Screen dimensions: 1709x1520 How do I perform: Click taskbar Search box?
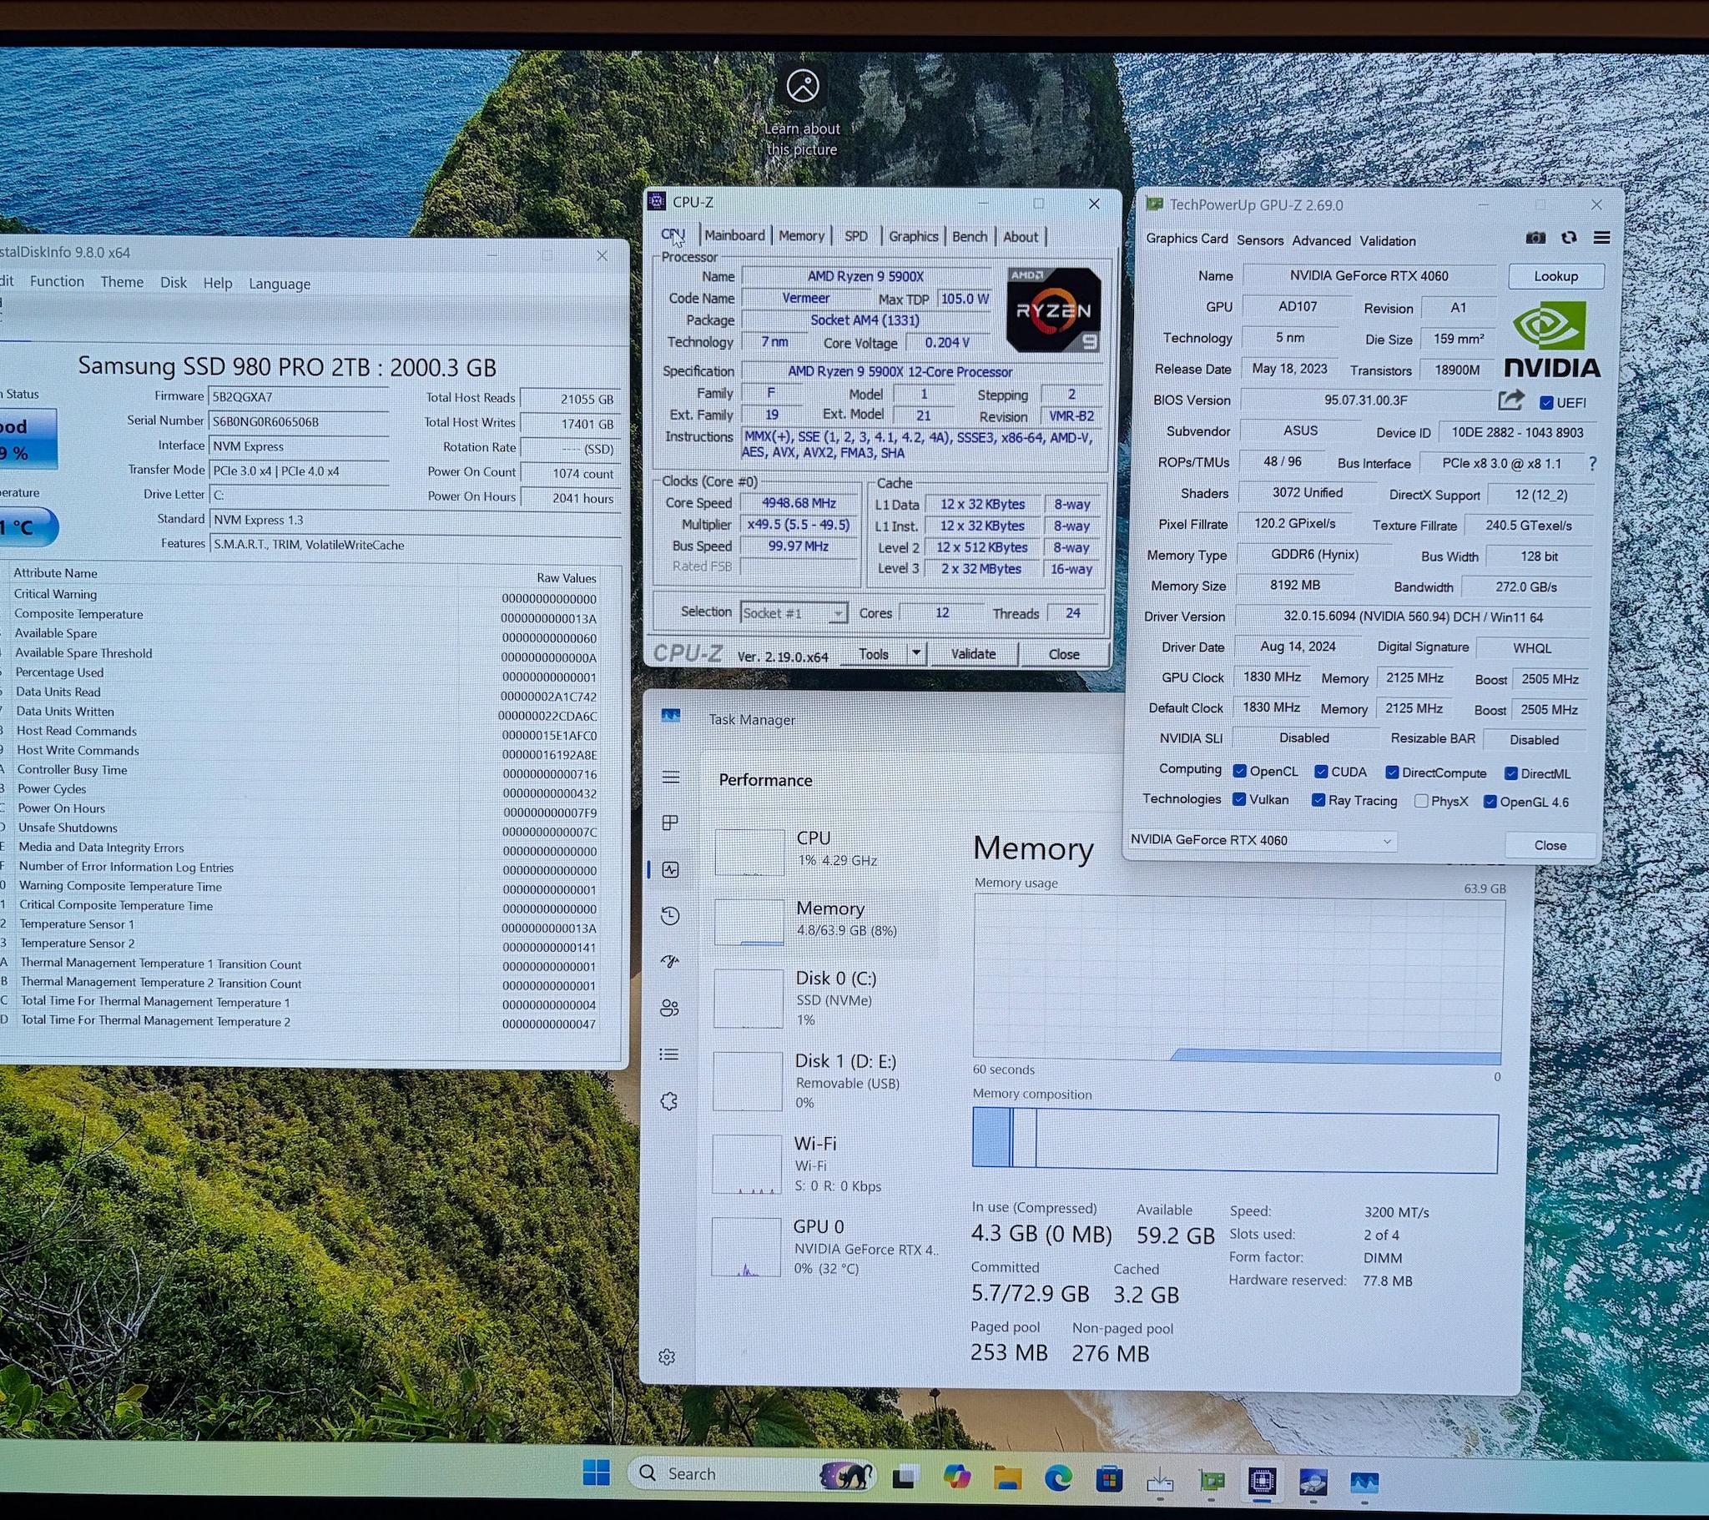751,1473
